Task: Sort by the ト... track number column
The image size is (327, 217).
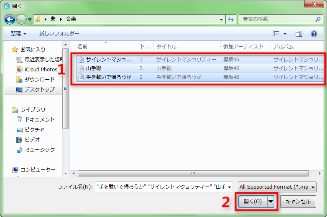Action: click(145, 46)
